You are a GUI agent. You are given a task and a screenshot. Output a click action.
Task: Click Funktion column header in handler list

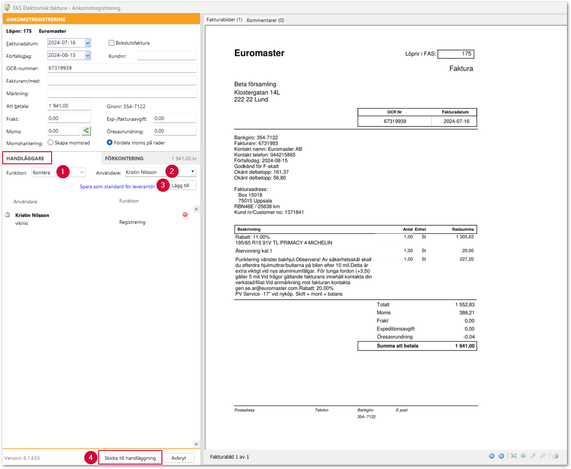(x=129, y=201)
